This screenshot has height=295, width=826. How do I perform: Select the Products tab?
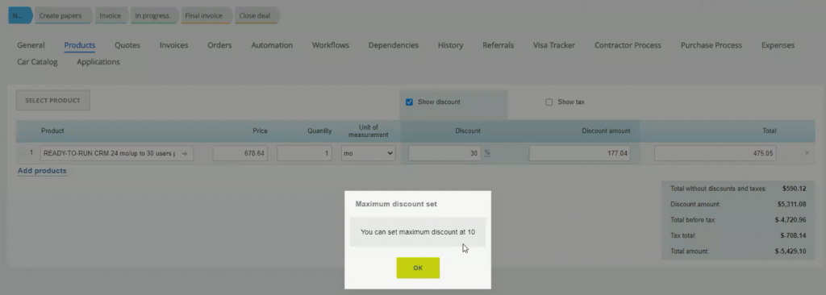(80, 45)
